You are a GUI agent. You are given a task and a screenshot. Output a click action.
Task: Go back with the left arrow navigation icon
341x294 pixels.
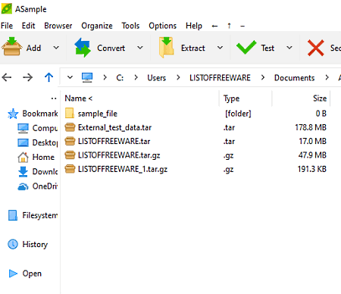(7, 77)
